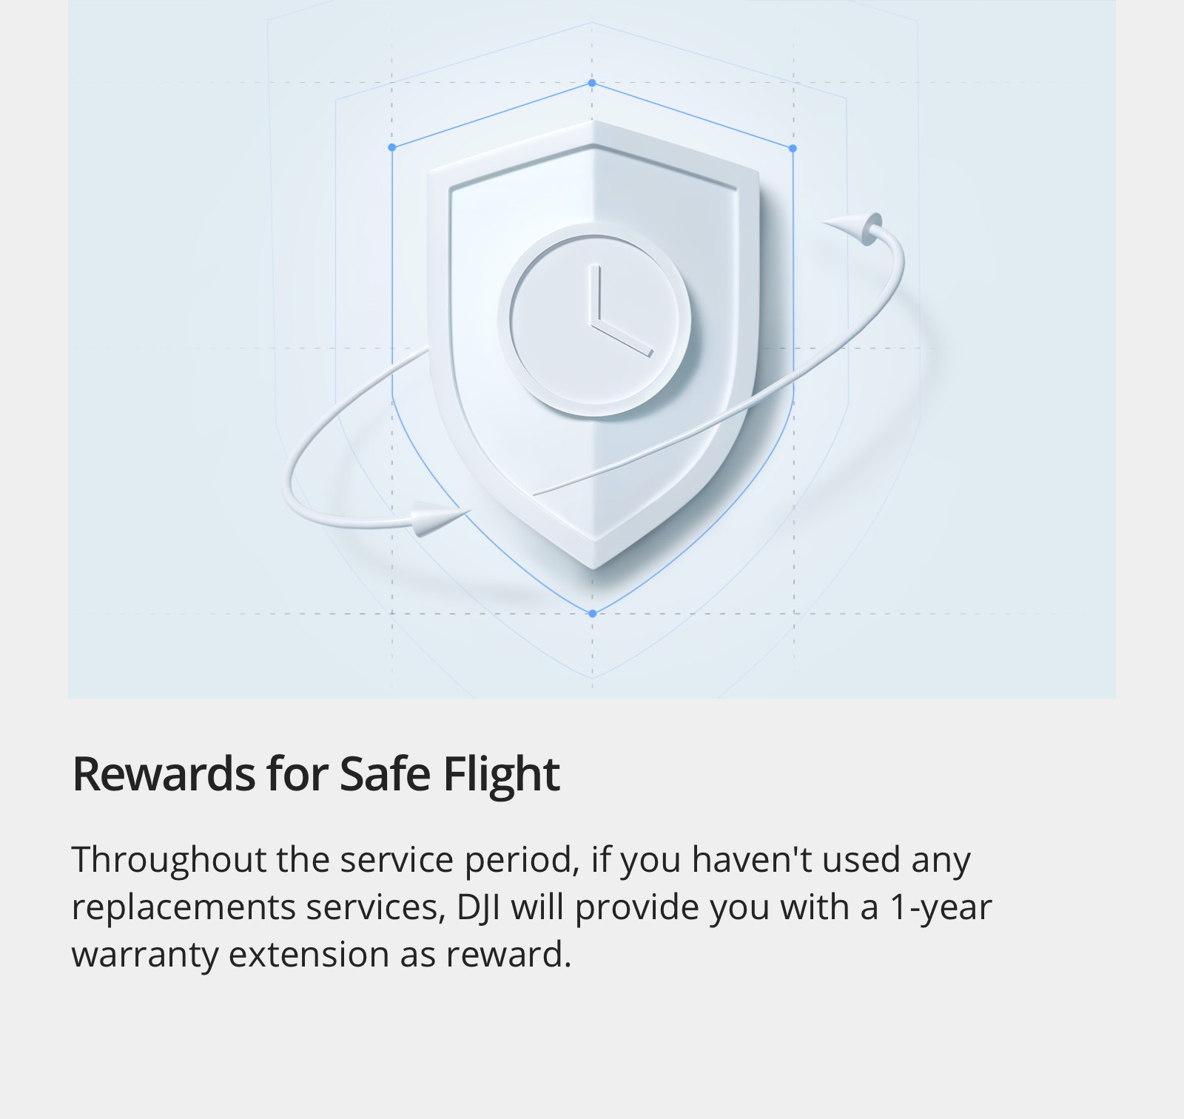Click the bottom blue dot below the shield
The image size is (1184, 1119).
pyautogui.click(x=592, y=614)
